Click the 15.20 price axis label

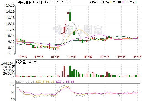pos(10,6)
